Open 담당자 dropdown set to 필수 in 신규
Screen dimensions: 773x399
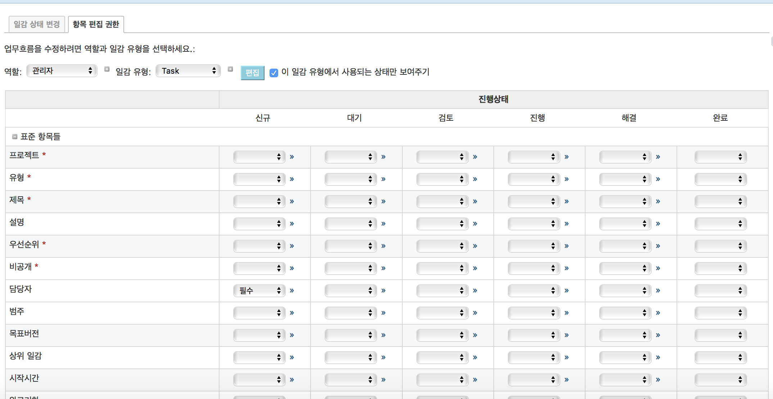click(x=259, y=290)
